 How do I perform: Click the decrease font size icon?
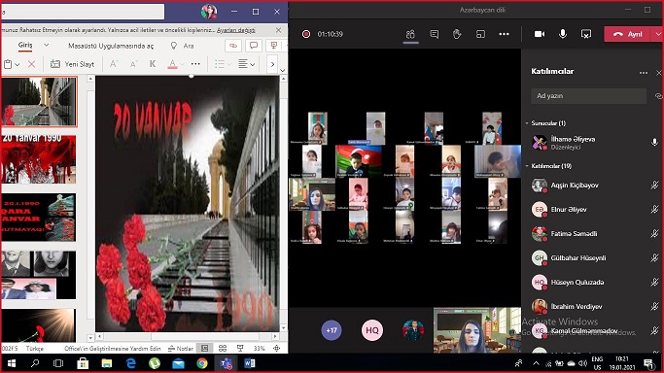click(x=133, y=64)
